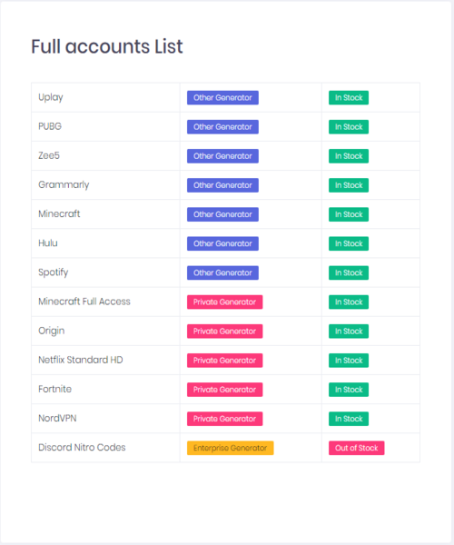Click Other Generator badge for Spotify

222,272
